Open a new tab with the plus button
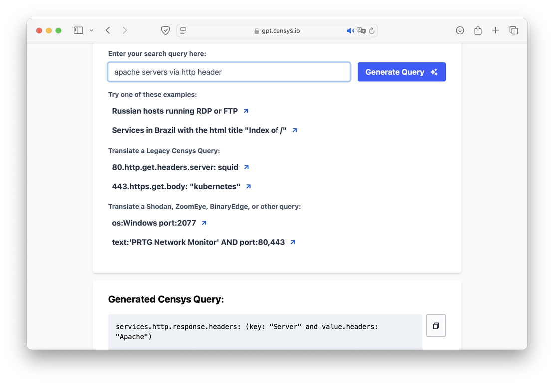 coord(496,30)
